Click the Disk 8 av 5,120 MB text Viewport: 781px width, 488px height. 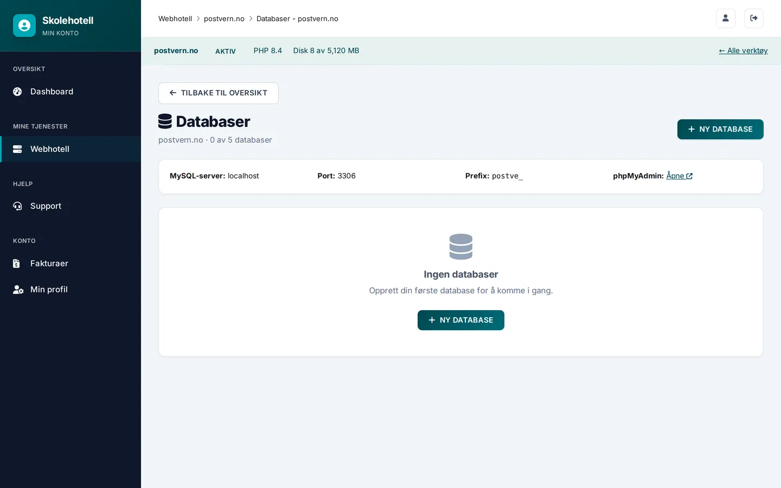coord(326,50)
